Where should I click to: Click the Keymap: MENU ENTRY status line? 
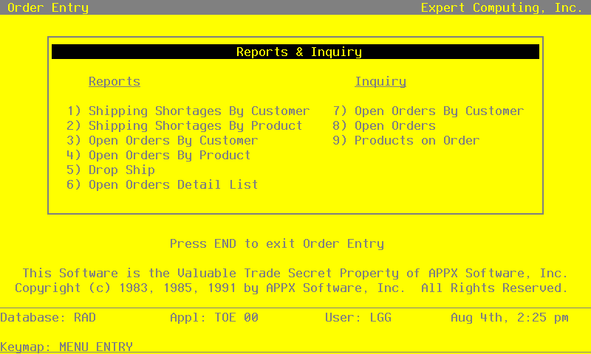point(66,347)
